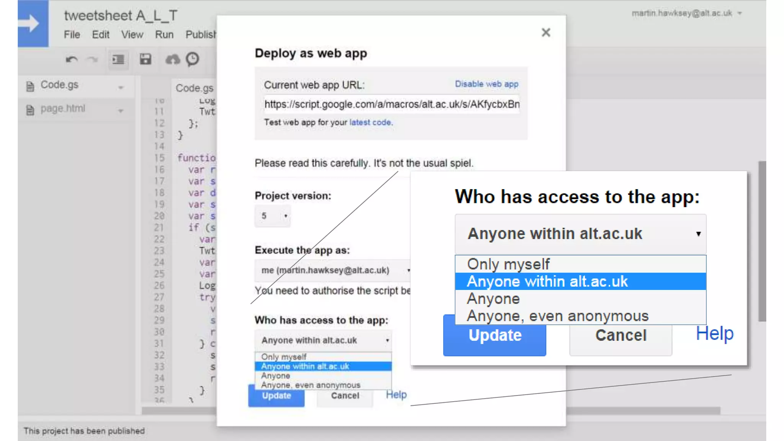Click the current web app URL field
The image size is (784, 441).
point(391,105)
